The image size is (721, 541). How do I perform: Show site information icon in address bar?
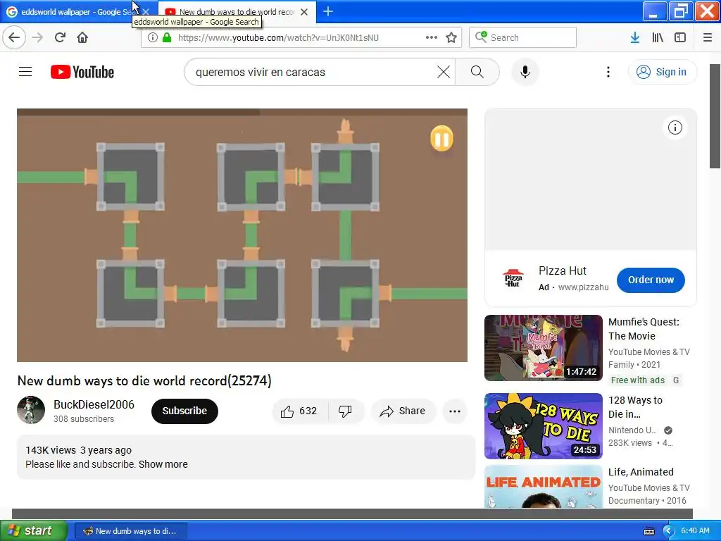[x=153, y=37]
